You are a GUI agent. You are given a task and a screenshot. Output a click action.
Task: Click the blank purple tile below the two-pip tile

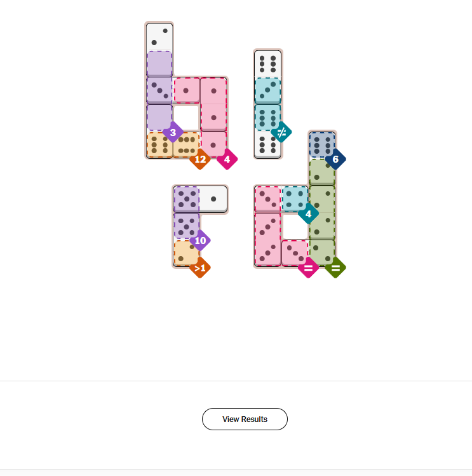[x=159, y=64]
